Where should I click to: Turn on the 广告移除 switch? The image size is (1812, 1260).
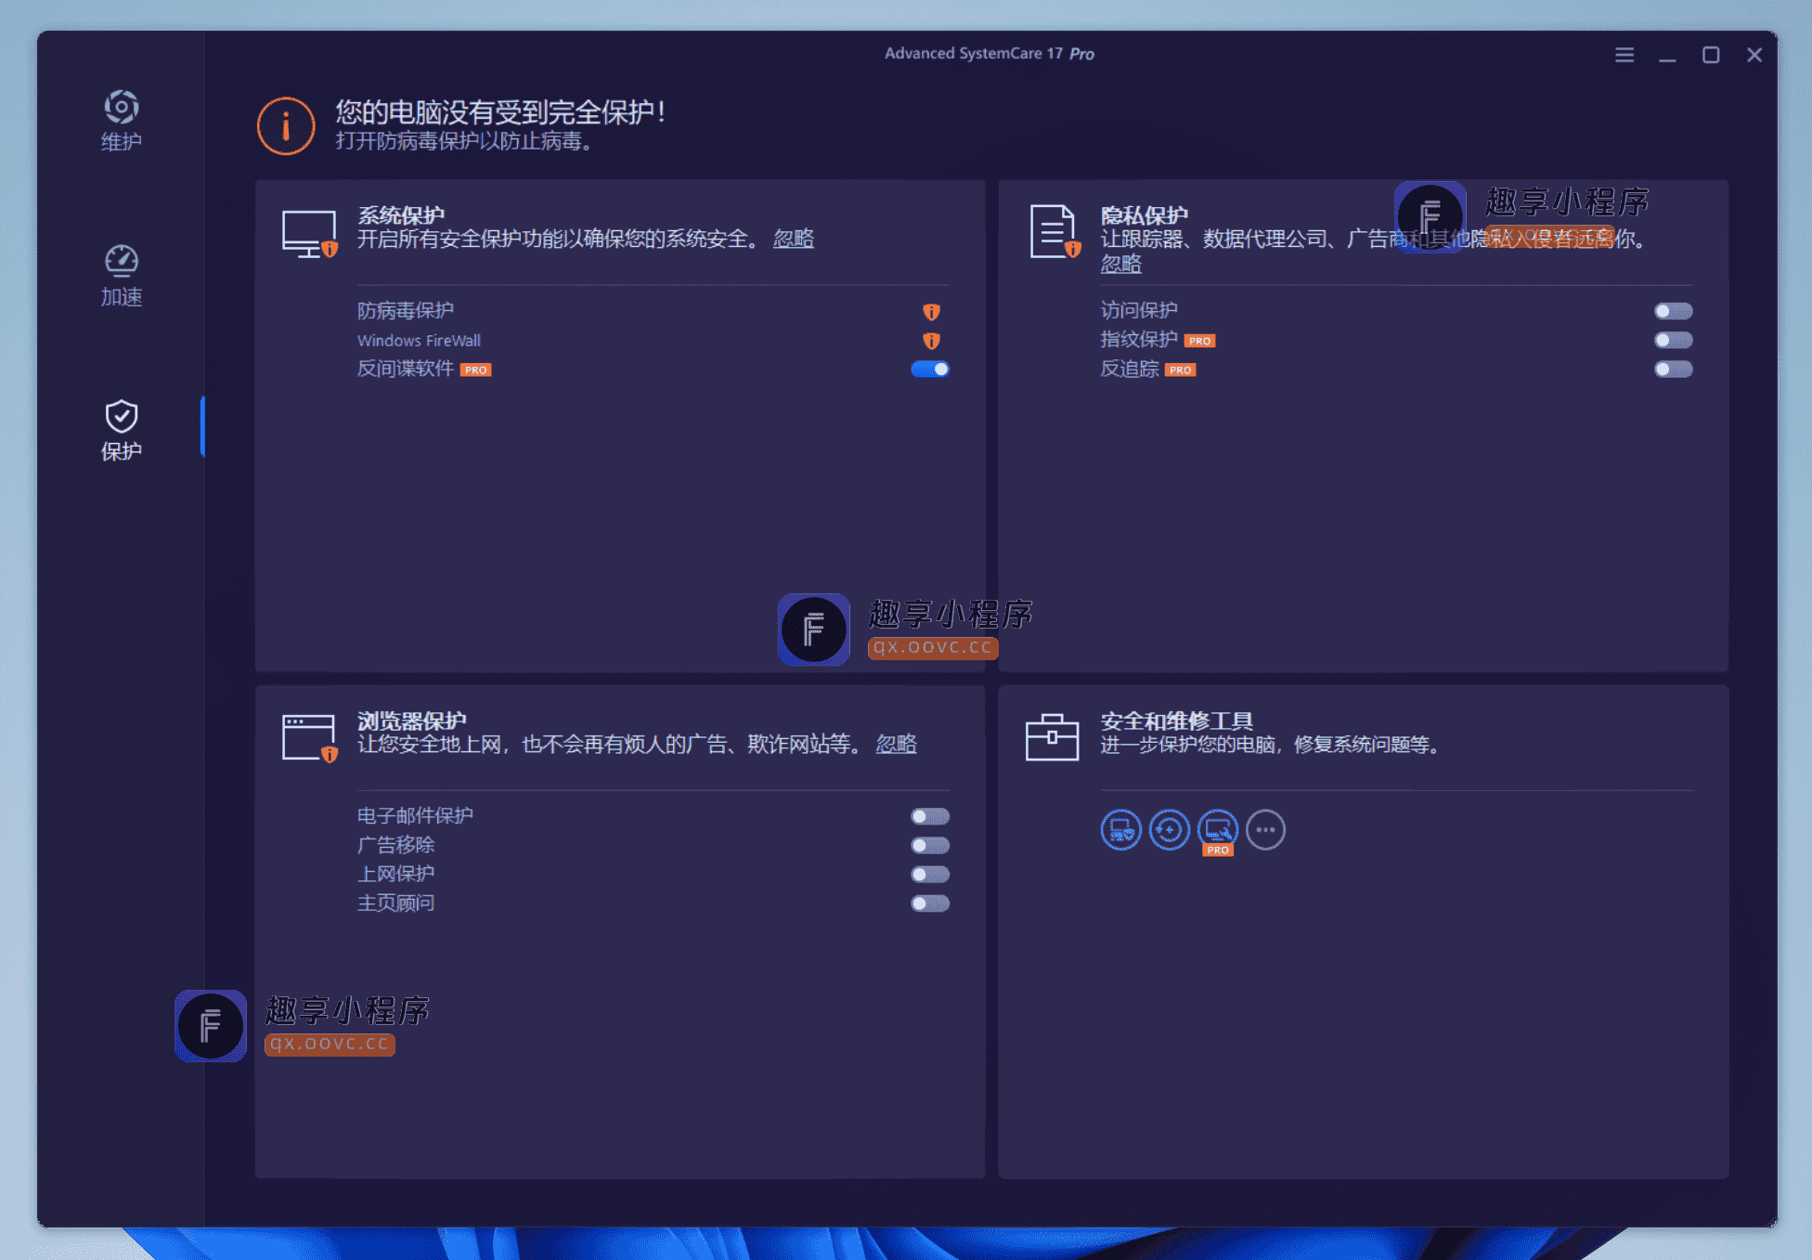coord(930,845)
